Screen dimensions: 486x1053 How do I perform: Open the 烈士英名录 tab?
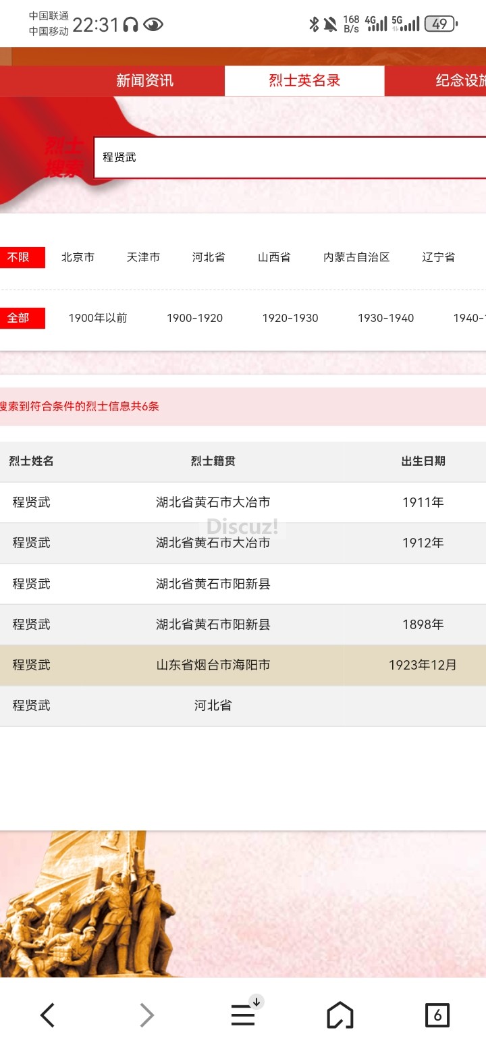pyautogui.click(x=304, y=81)
